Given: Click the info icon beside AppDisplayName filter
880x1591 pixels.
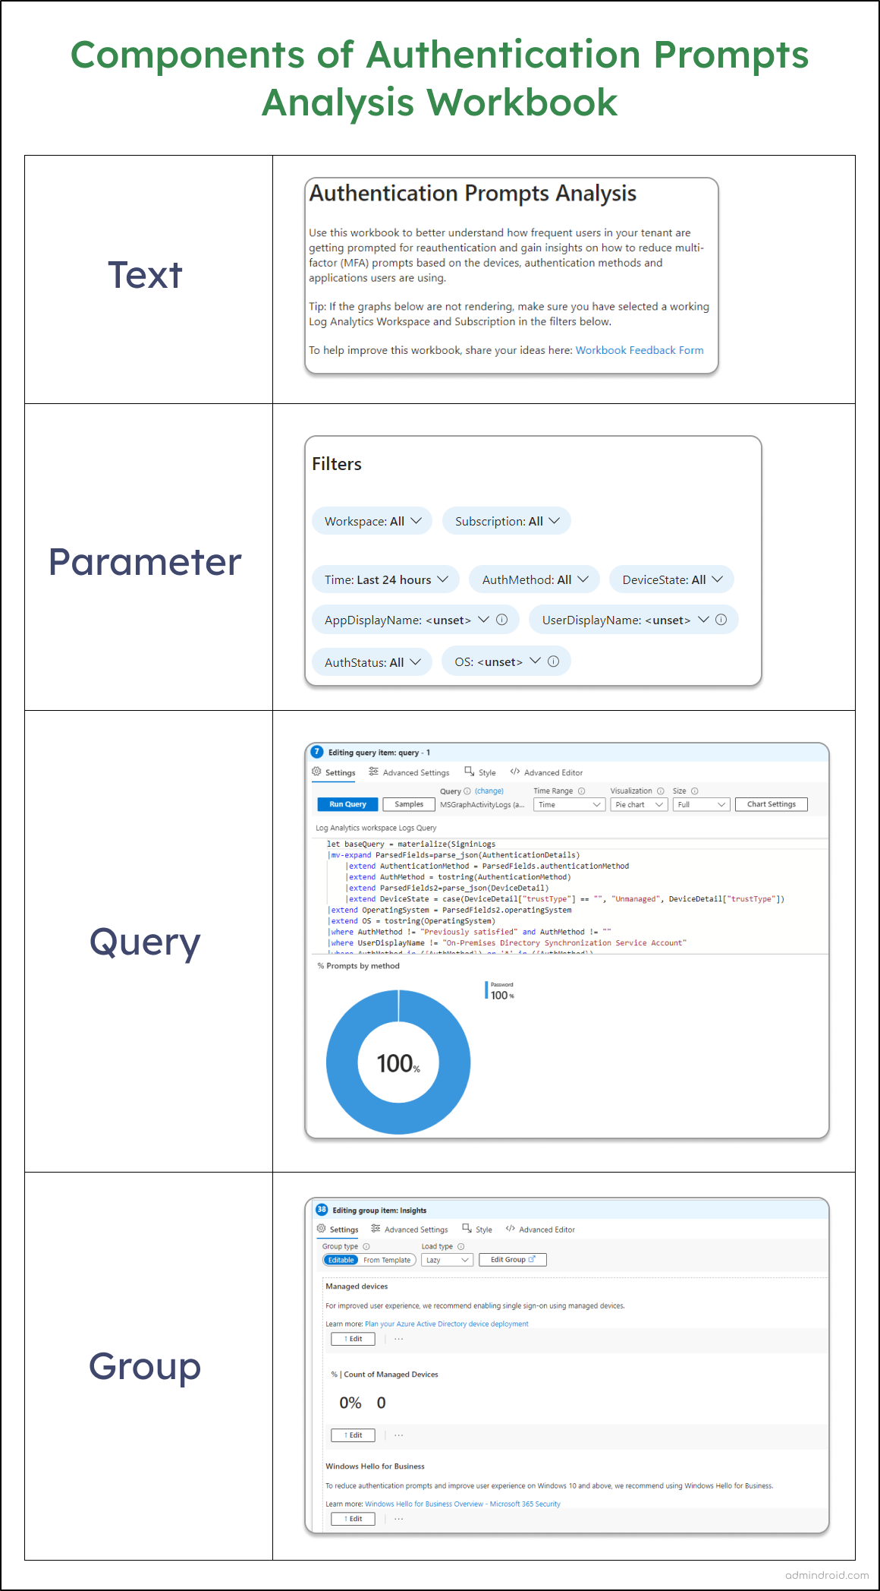Looking at the screenshot, I should coord(501,620).
